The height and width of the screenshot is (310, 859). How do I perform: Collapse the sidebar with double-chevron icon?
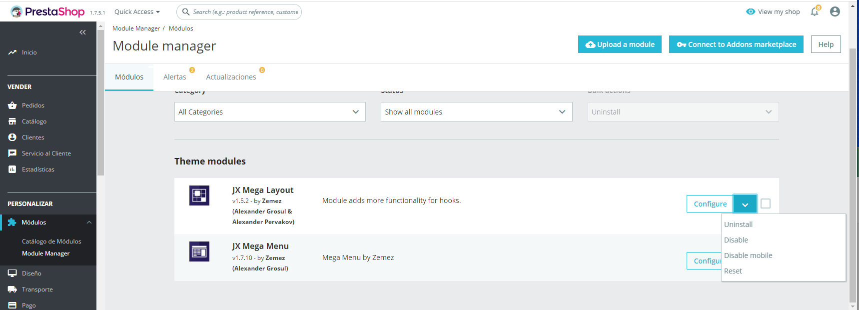click(x=82, y=32)
